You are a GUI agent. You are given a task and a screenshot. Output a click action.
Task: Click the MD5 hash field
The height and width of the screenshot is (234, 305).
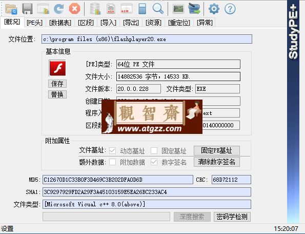pyautogui.click(x=118, y=180)
